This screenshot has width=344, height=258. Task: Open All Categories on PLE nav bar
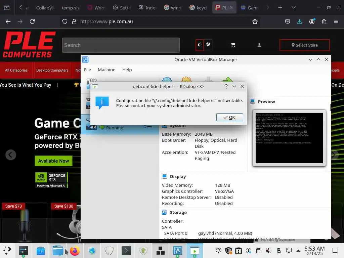click(16, 70)
